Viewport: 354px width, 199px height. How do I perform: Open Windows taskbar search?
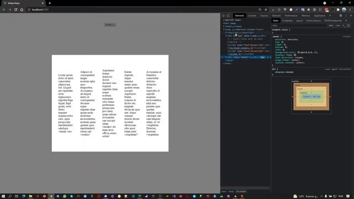coord(10,196)
